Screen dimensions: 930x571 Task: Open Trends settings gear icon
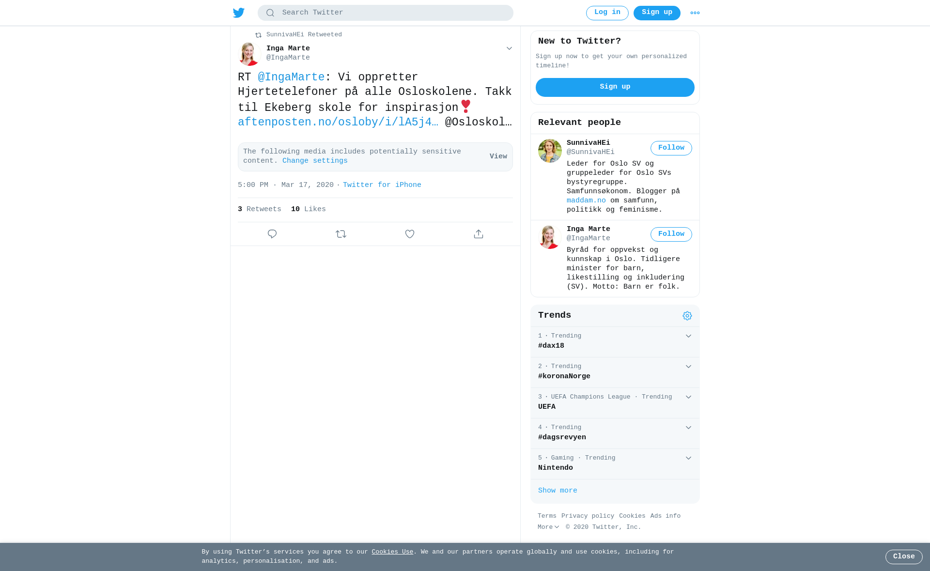(687, 316)
